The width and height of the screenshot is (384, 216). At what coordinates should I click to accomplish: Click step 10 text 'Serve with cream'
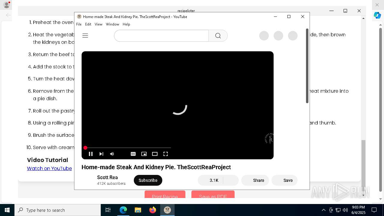click(54, 147)
